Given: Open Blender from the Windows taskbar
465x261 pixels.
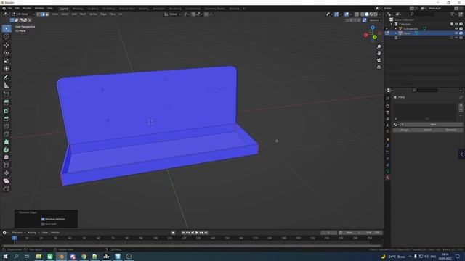Looking at the screenshot, I should pos(62,257).
